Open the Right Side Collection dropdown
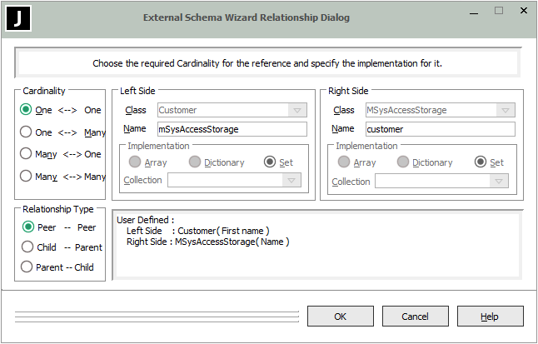The height and width of the screenshot is (344, 538). click(499, 181)
